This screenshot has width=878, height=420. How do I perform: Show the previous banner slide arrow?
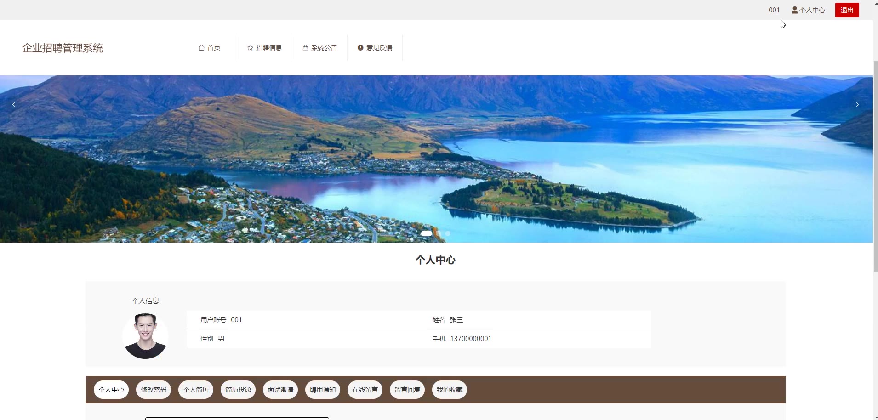14,105
